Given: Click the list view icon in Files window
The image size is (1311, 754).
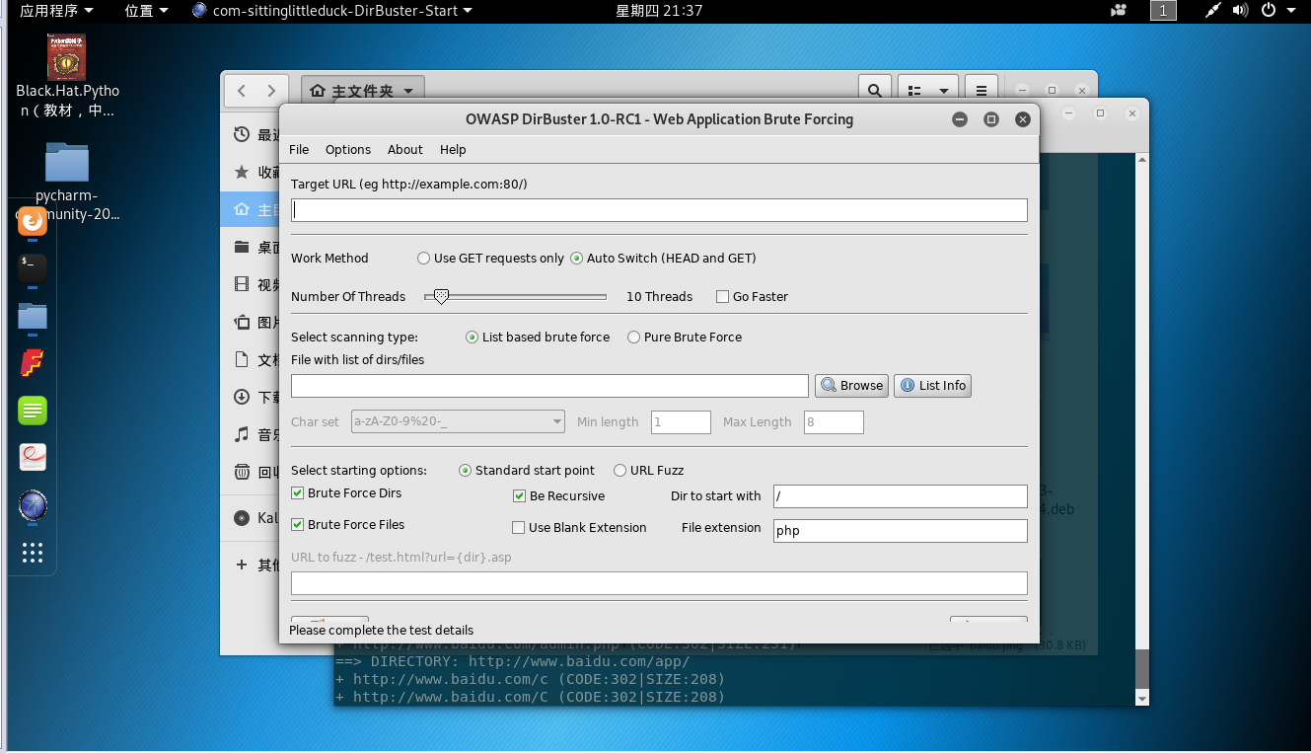Looking at the screenshot, I should click(914, 90).
